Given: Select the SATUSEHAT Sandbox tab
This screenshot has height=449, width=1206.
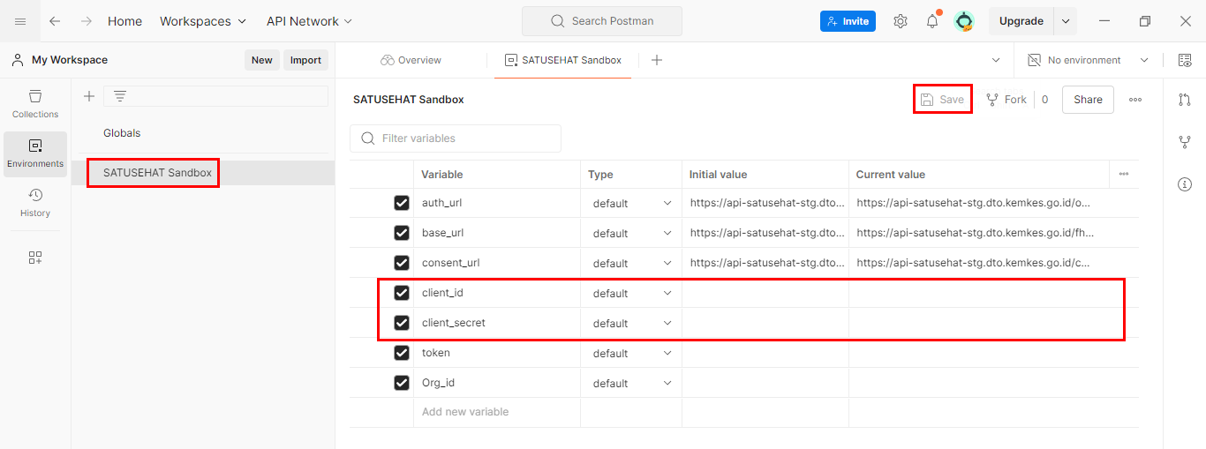Looking at the screenshot, I should (562, 60).
